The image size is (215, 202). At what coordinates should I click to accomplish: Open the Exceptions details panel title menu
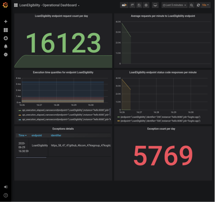point(63,129)
